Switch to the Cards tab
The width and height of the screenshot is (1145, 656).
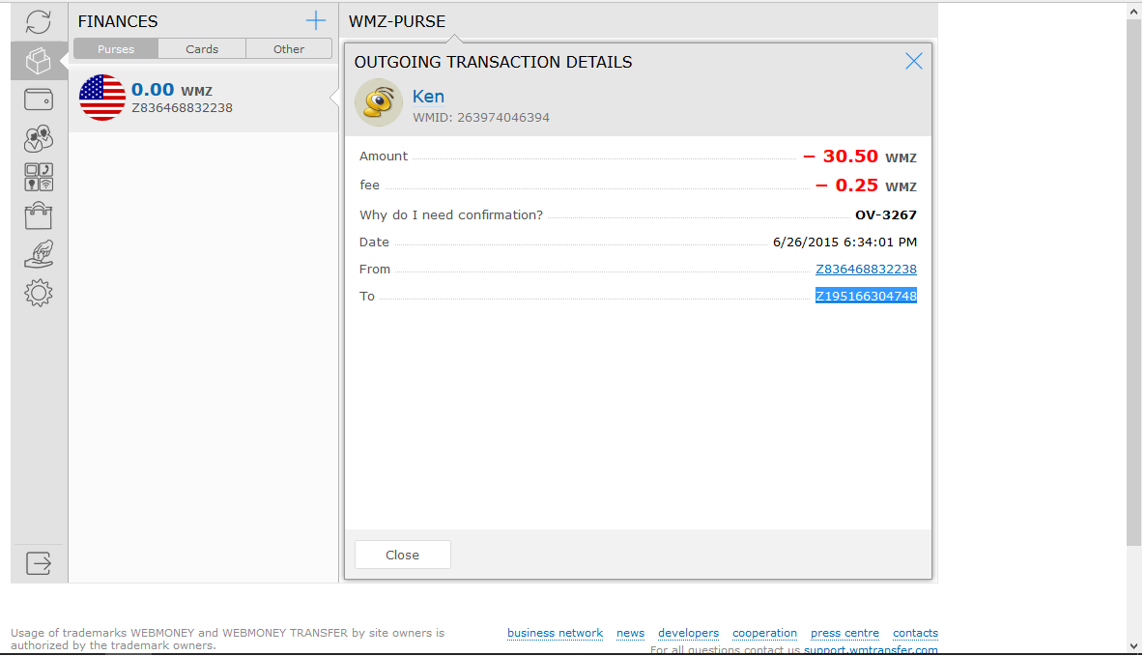pos(202,49)
